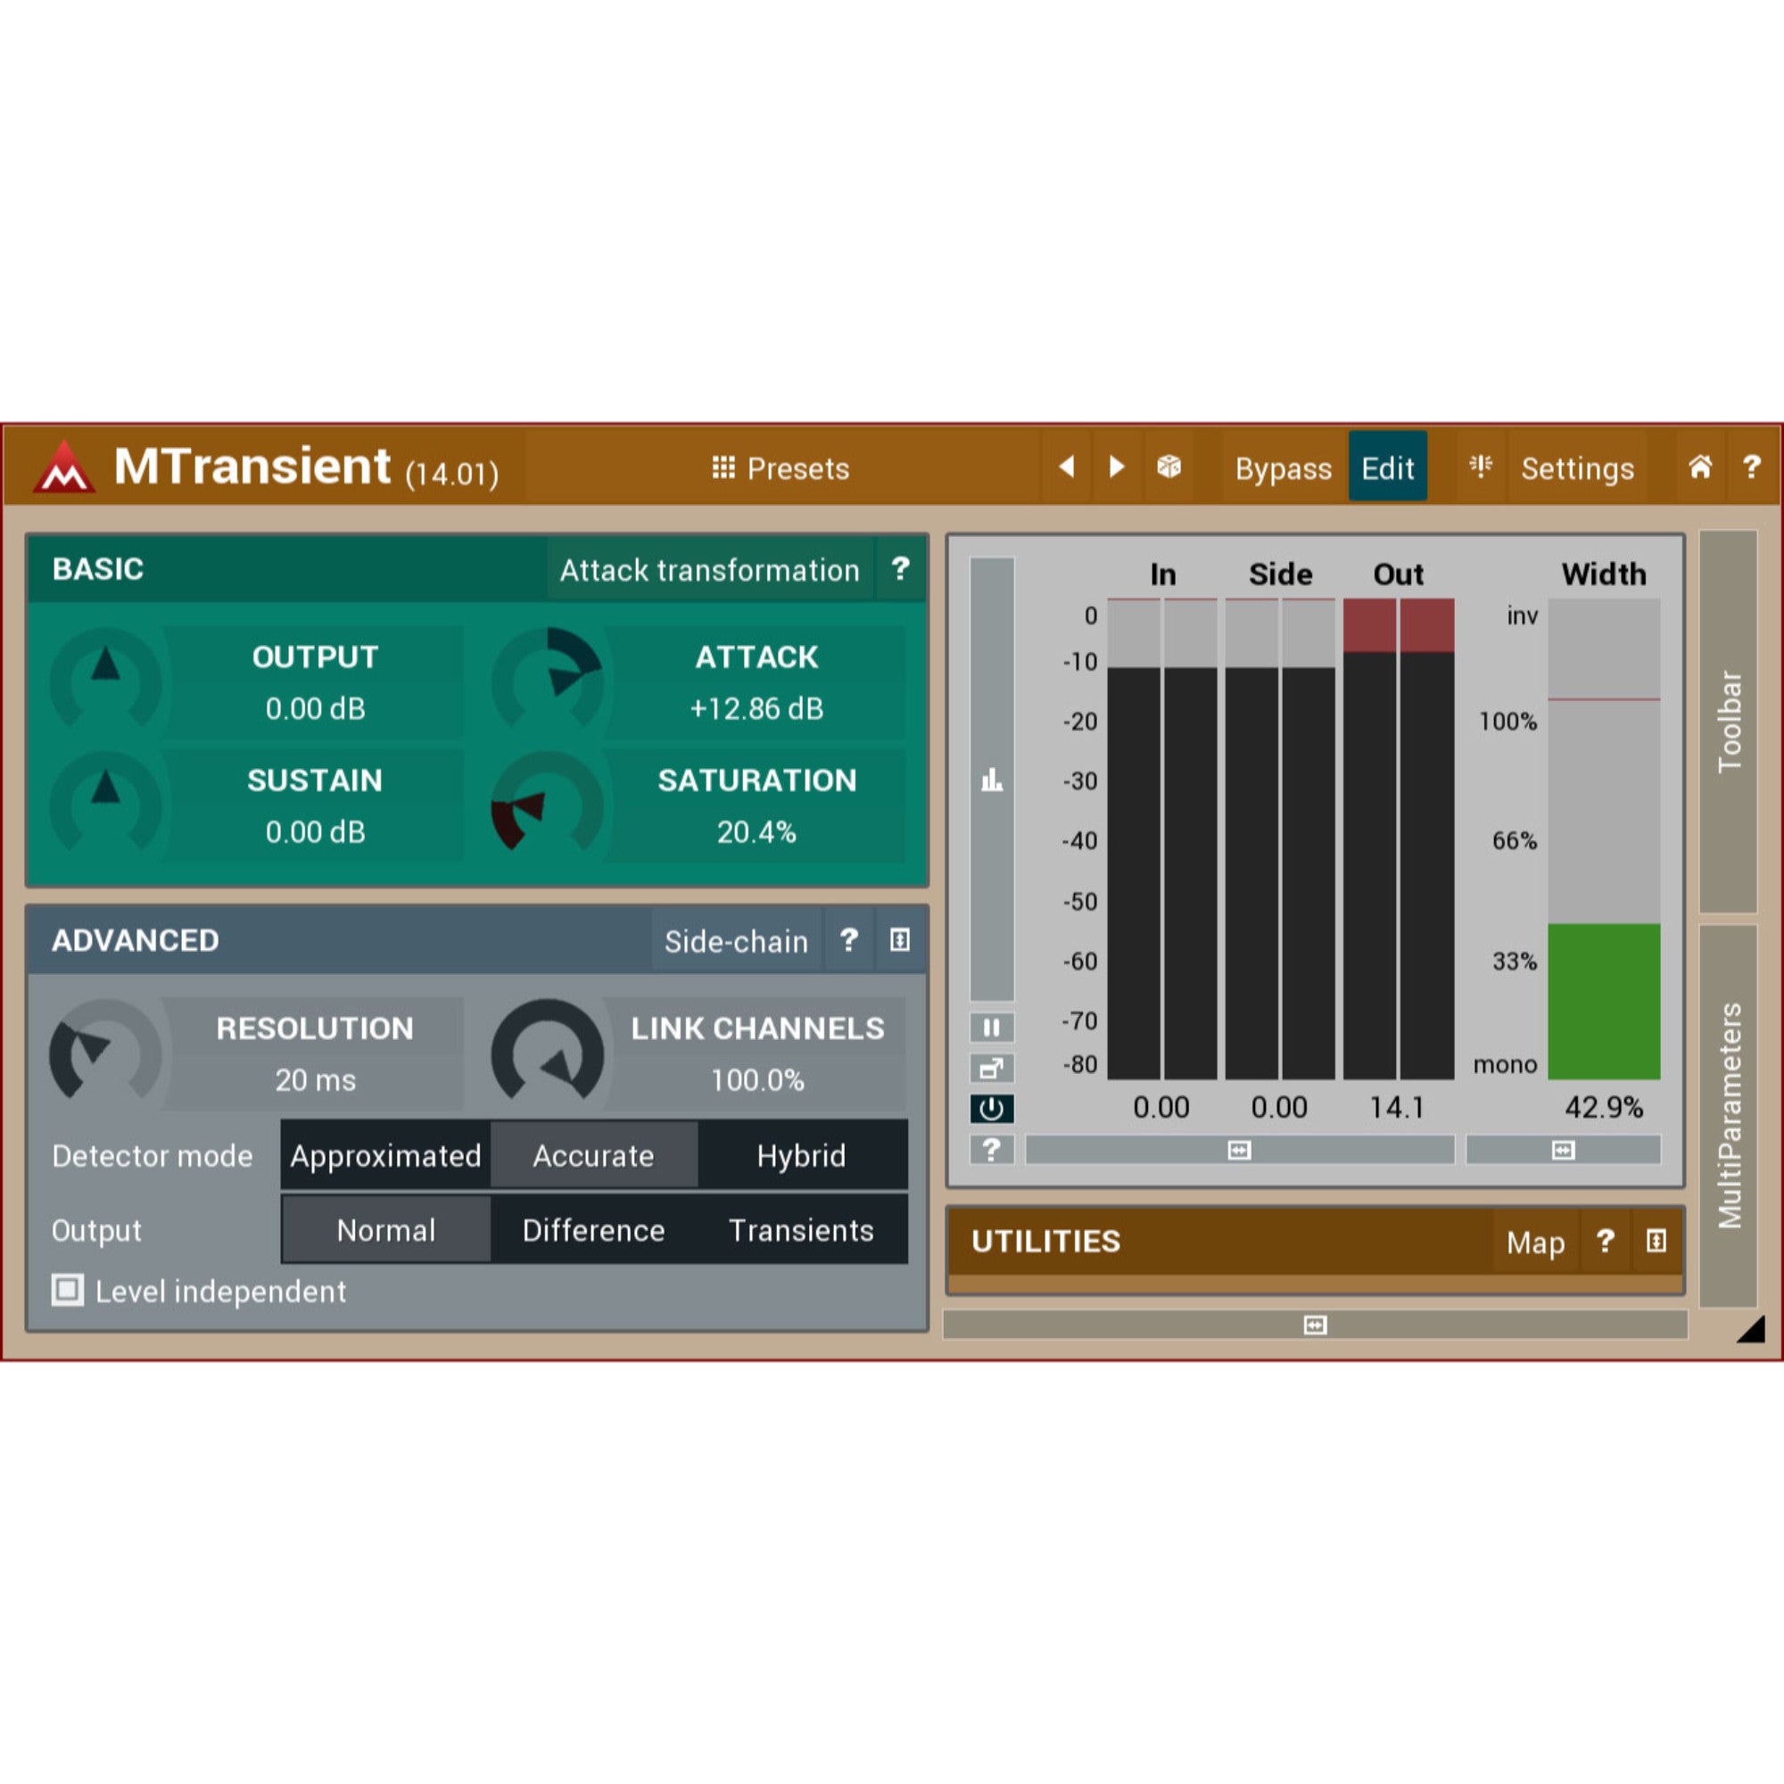Open help for the BASIC panel

[x=900, y=569]
